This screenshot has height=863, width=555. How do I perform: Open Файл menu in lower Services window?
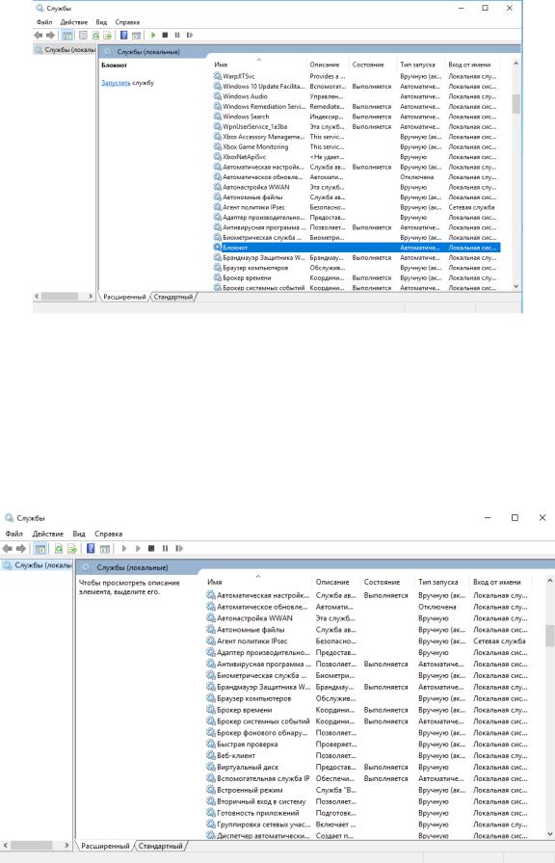pos(14,534)
